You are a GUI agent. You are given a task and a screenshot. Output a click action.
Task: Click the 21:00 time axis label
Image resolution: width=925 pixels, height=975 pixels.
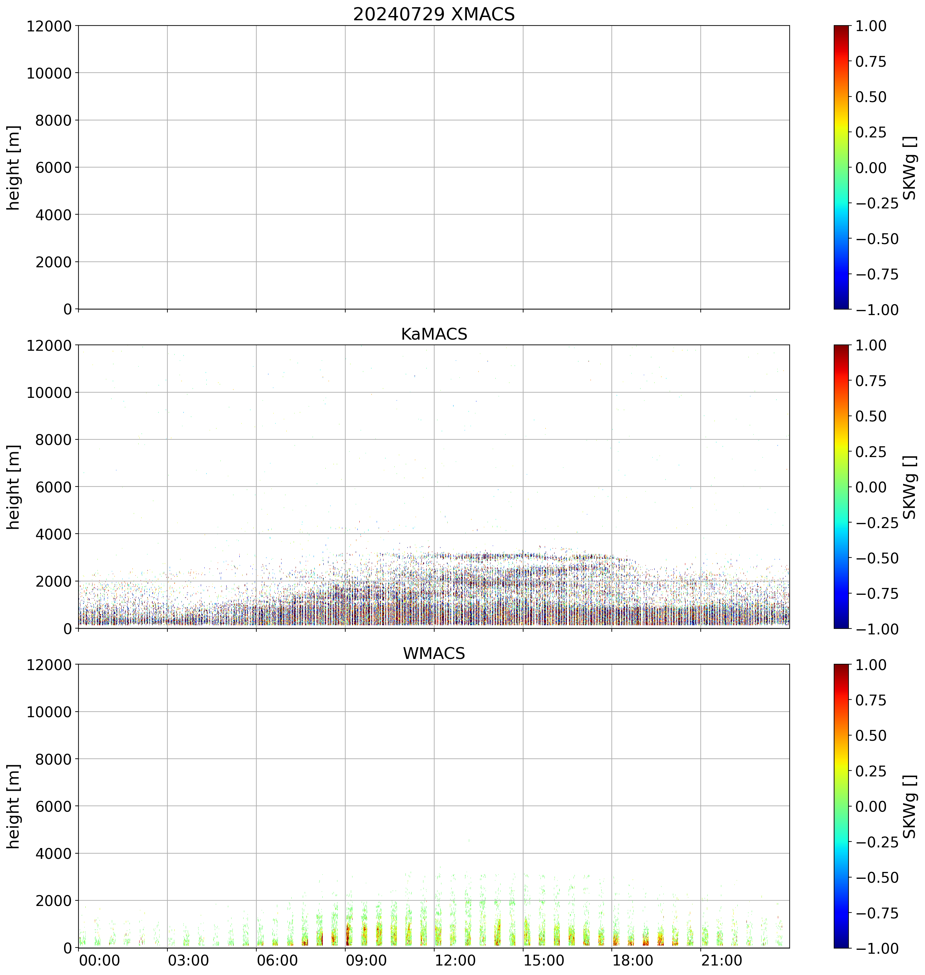pos(722,961)
